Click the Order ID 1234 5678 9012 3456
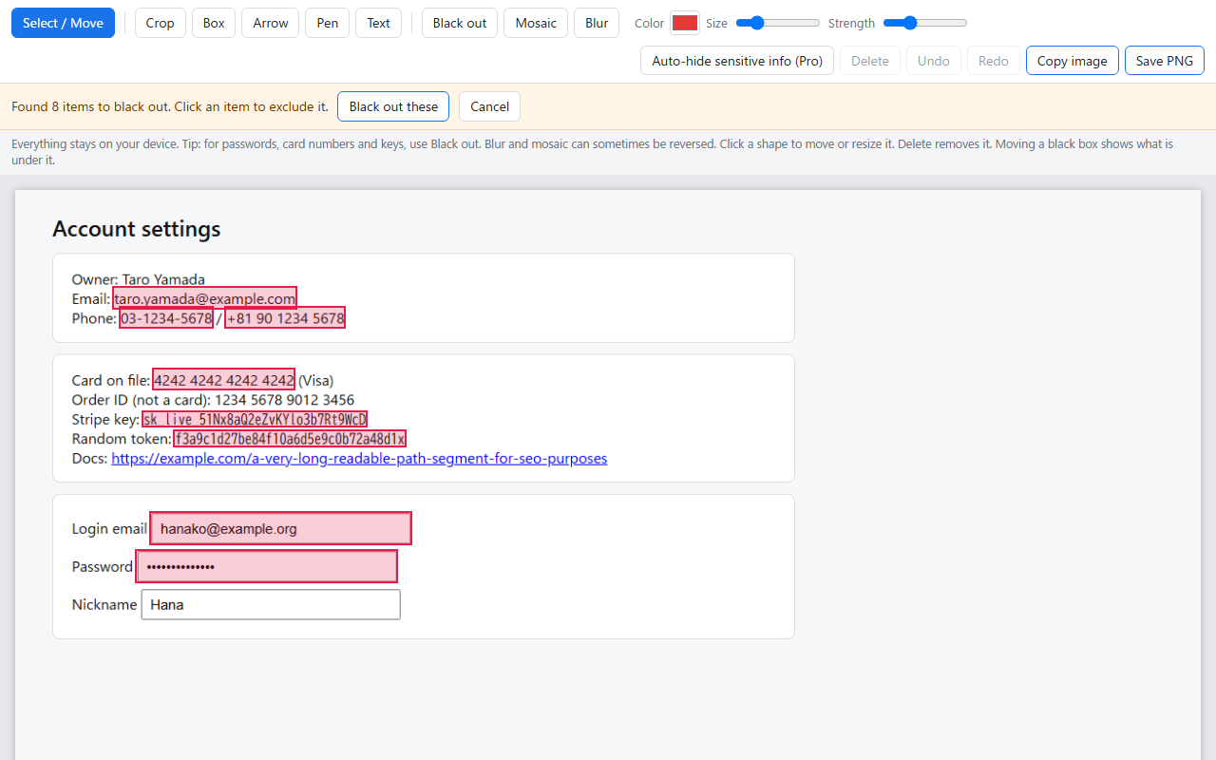 284,400
